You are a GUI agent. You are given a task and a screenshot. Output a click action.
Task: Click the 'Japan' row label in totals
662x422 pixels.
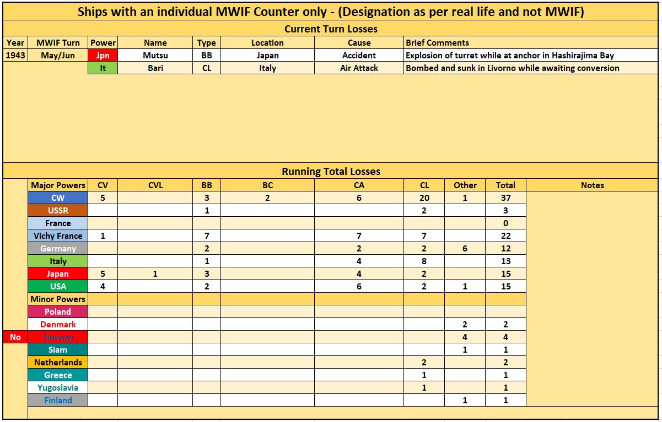tap(58, 274)
